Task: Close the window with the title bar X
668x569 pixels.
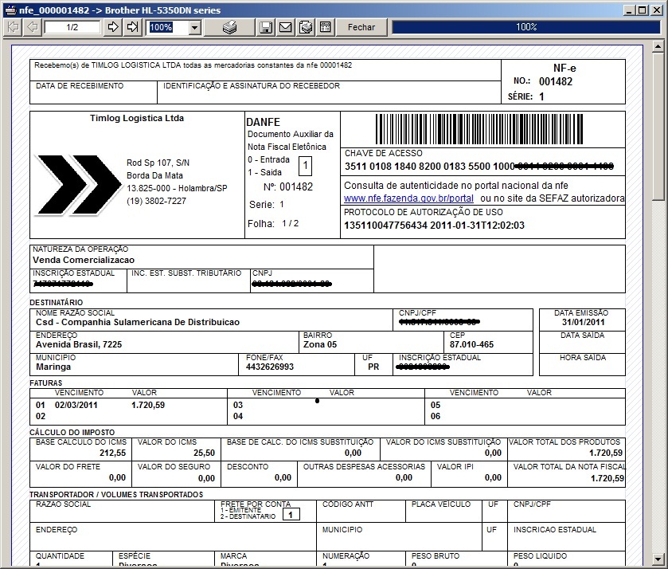Action: 656,10
